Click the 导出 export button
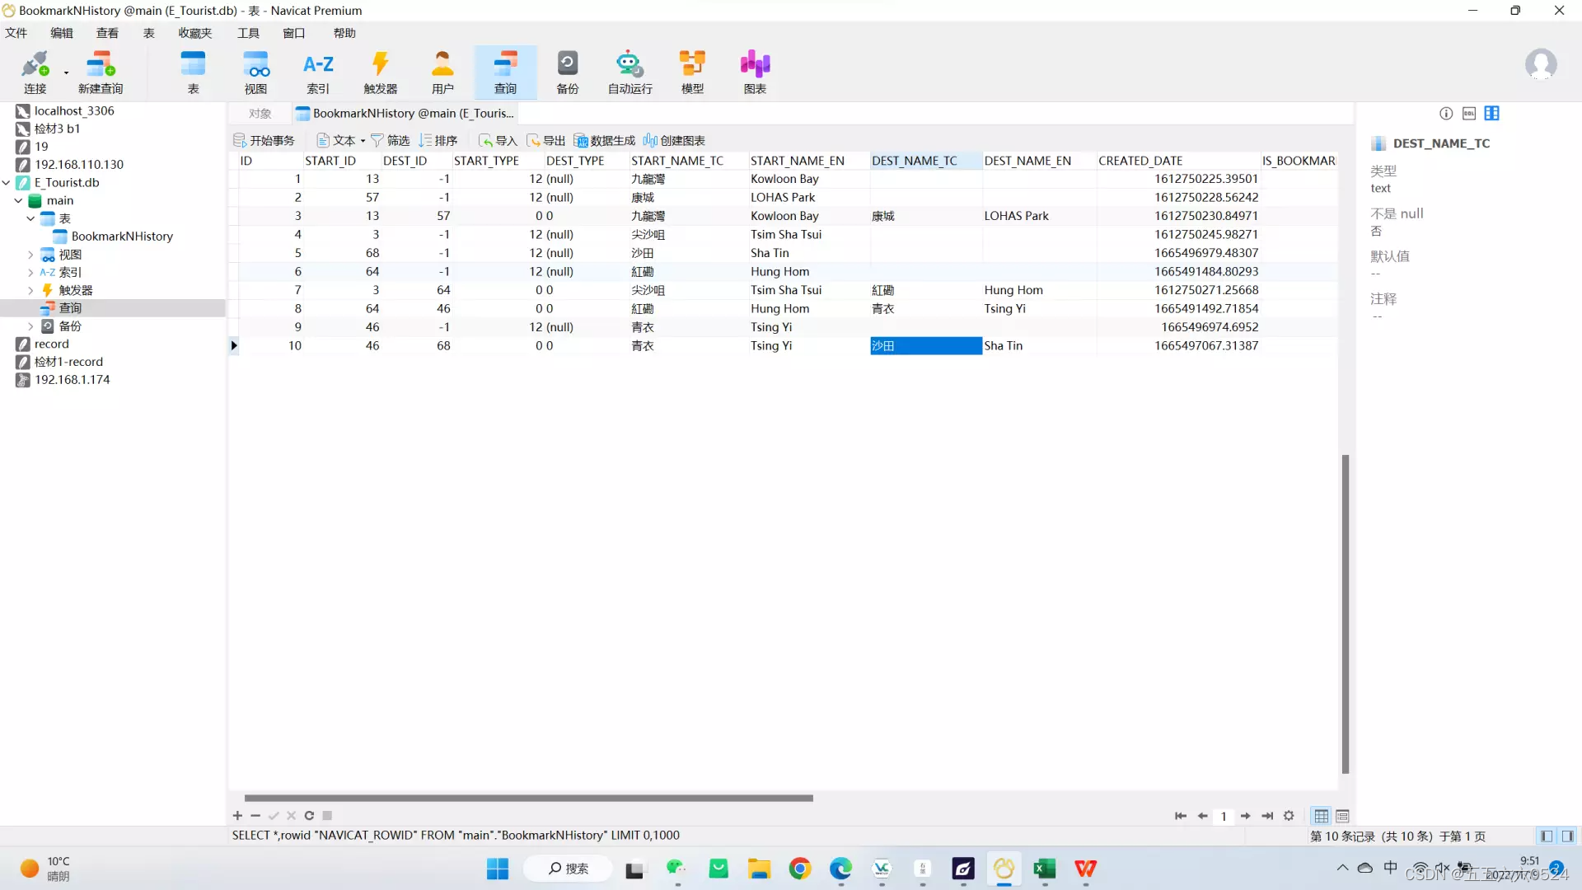 (545, 141)
